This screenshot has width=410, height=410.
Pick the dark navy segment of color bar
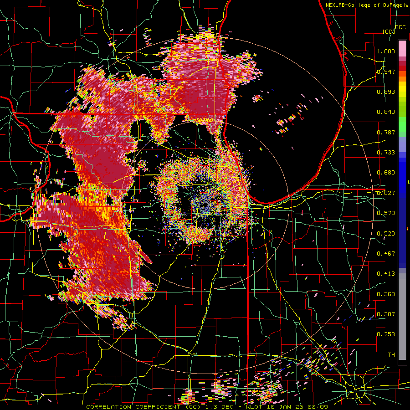coord(402,233)
